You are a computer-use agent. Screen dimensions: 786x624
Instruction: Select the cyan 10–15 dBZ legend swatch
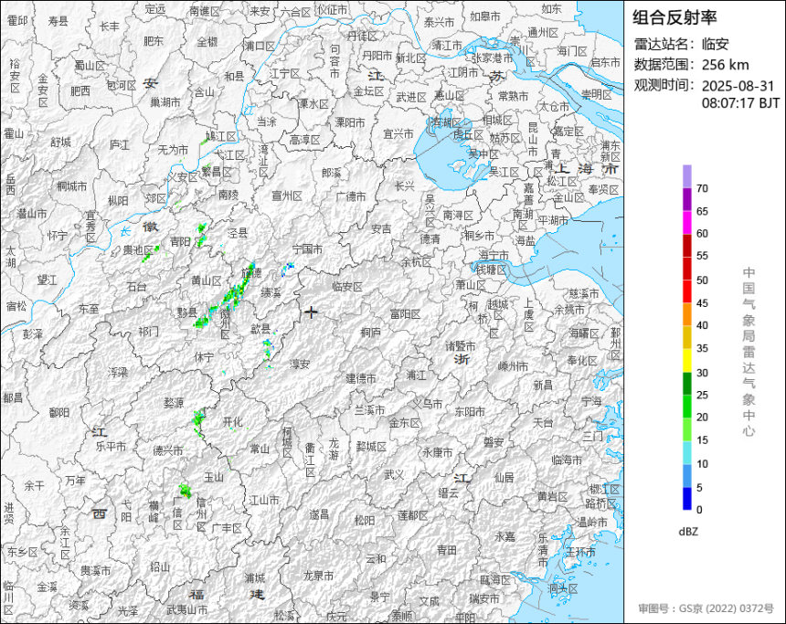(x=686, y=452)
